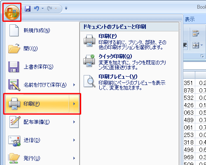The width and height of the screenshot is (206, 165).
Task: Click the wrap text ribbon icon
Action: [196, 33]
